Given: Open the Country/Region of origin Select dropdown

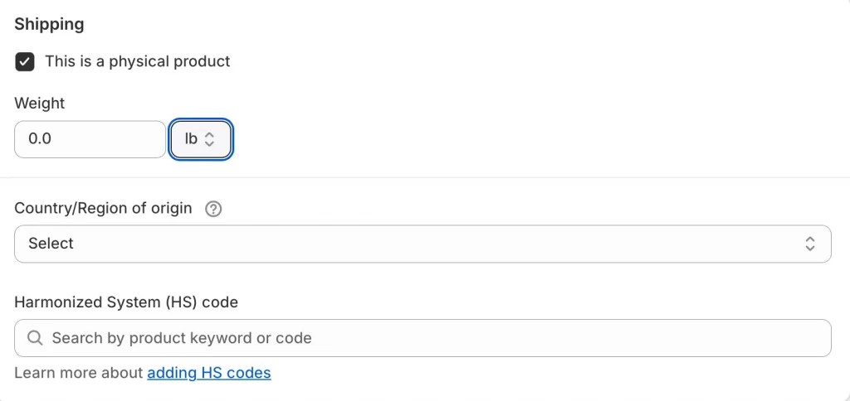Looking at the screenshot, I should (423, 244).
